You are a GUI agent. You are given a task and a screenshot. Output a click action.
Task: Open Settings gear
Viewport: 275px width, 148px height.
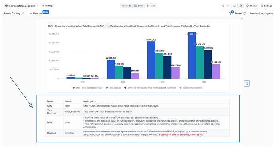pyautogui.click(x=266, y=6)
